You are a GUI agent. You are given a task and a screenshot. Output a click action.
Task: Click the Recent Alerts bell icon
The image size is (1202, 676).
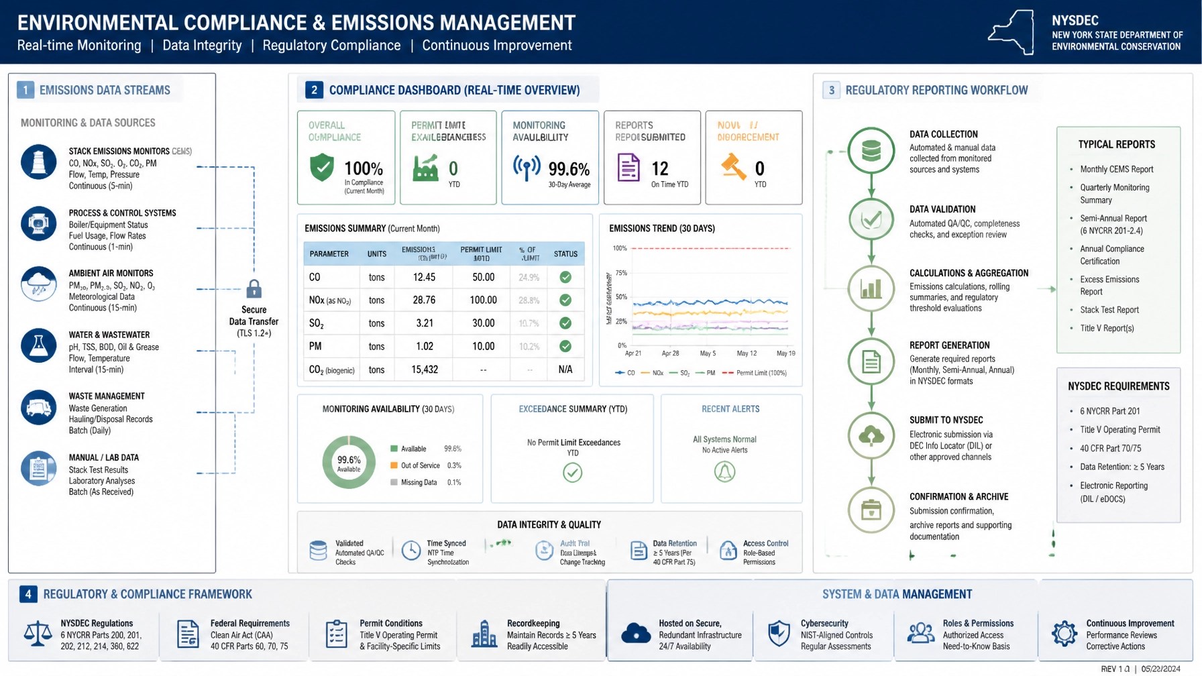(x=724, y=472)
